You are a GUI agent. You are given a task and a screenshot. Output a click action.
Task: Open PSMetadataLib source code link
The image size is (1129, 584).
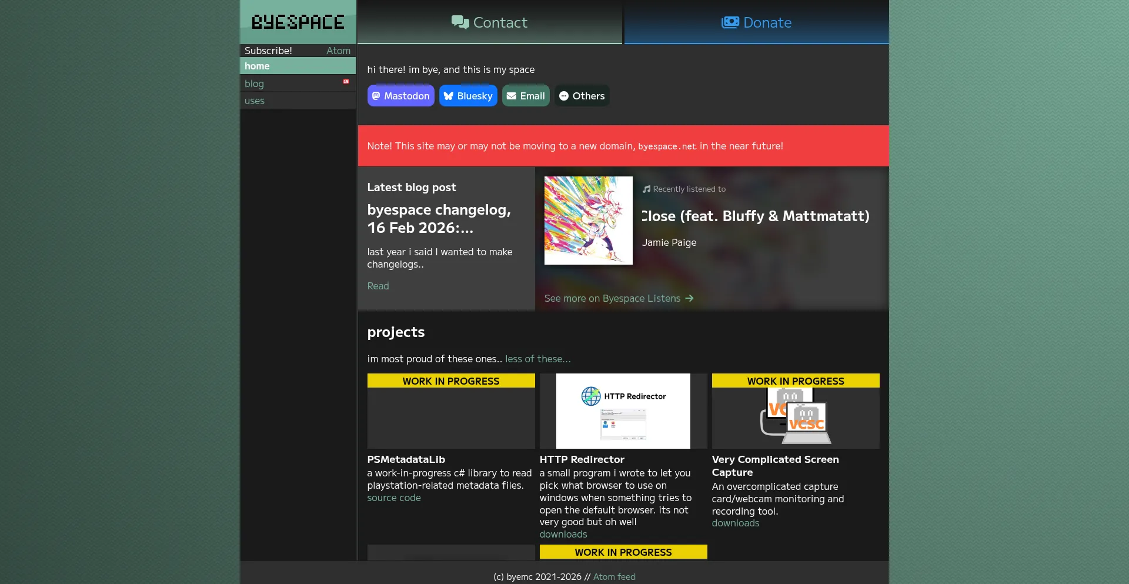[394, 498]
